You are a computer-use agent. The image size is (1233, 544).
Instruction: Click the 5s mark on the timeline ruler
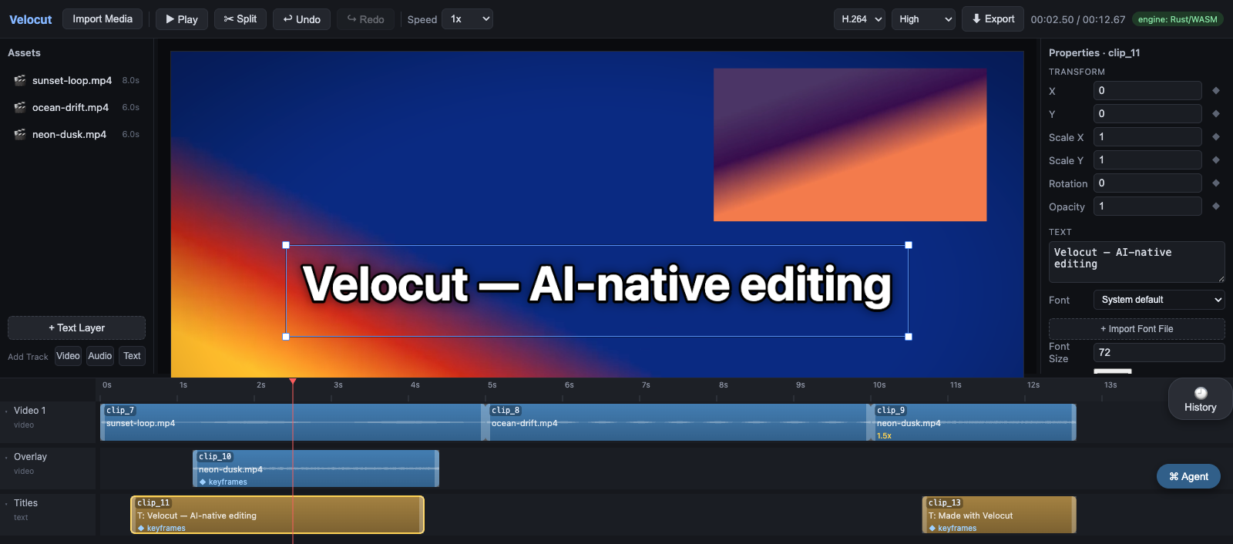[492, 385]
